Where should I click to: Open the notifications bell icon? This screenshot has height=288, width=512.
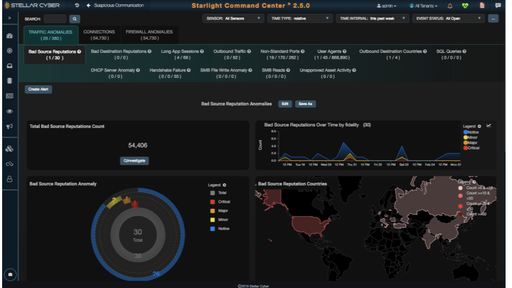pos(450,5)
